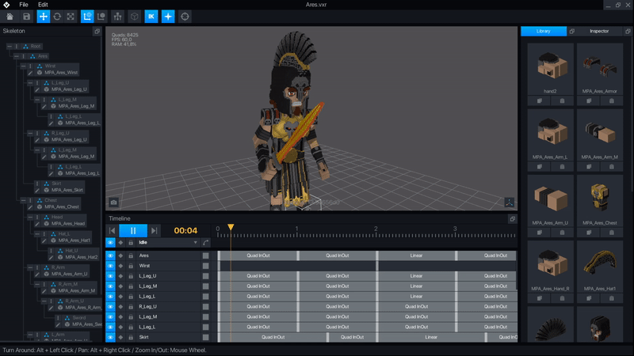Open the Edit menu
This screenshot has width=634, height=356.
(x=43, y=5)
